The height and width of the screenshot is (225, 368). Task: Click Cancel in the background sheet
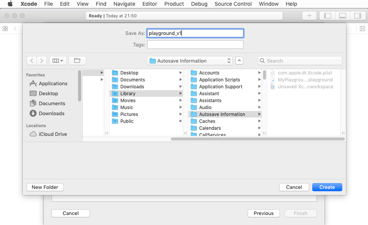[71, 213]
